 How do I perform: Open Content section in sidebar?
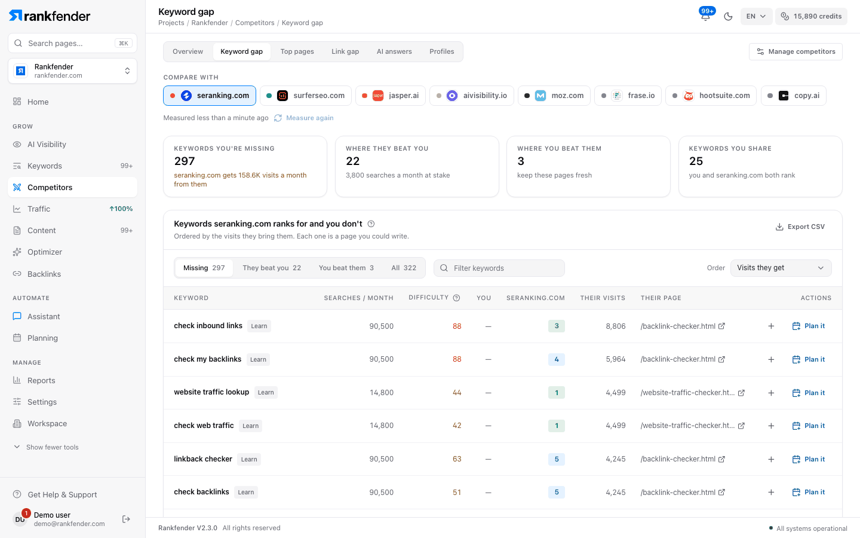coord(72,230)
